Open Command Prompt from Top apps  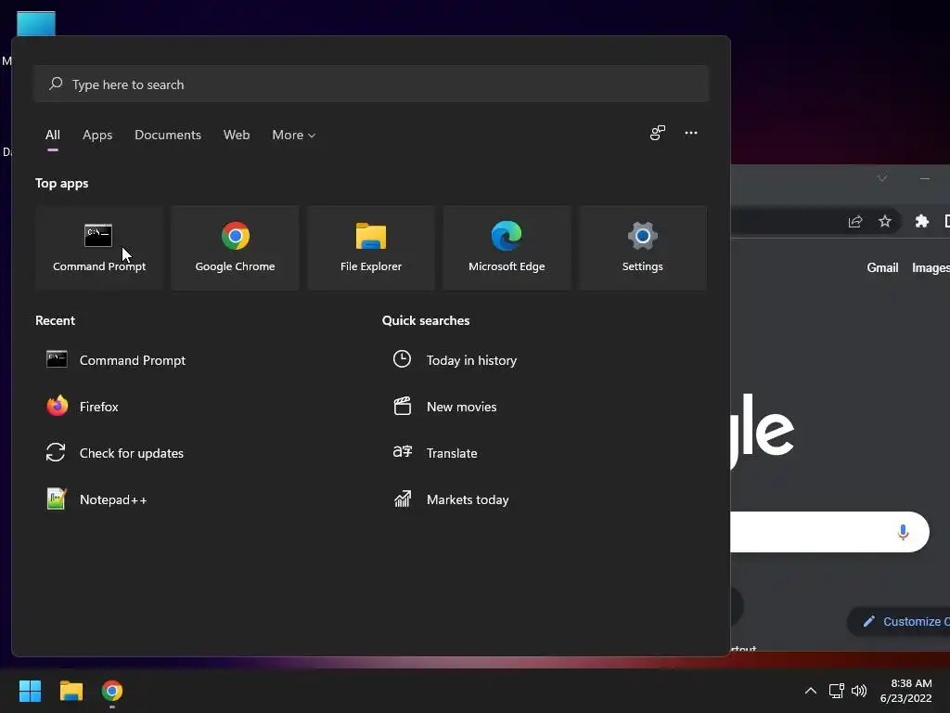(x=99, y=247)
